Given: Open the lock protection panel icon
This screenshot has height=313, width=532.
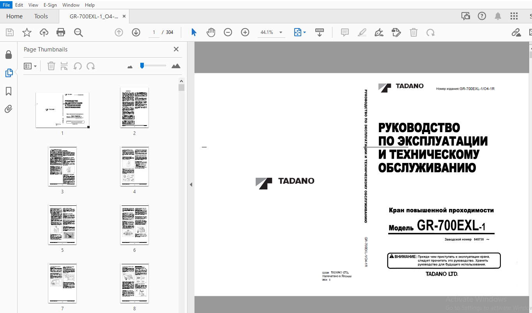Looking at the screenshot, I should pos(9,55).
